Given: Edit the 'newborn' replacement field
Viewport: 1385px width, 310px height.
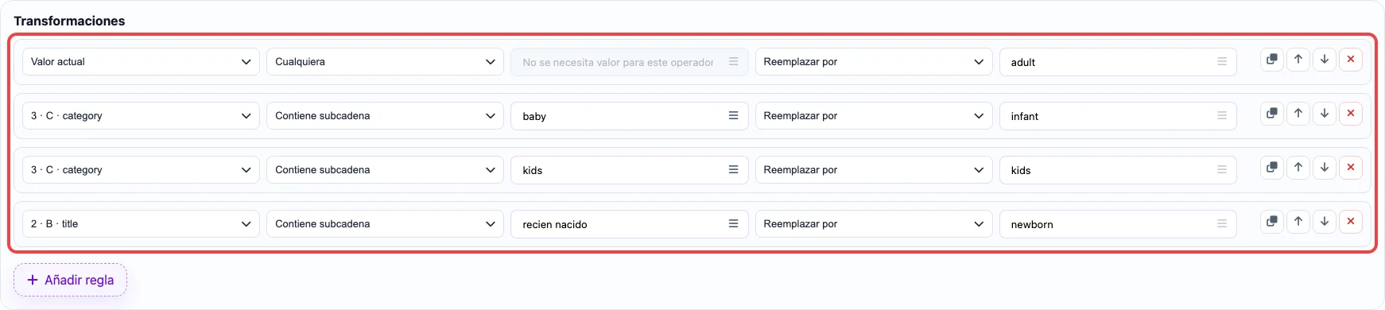Looking at the screenshot, I should [x=1118, y=224].
